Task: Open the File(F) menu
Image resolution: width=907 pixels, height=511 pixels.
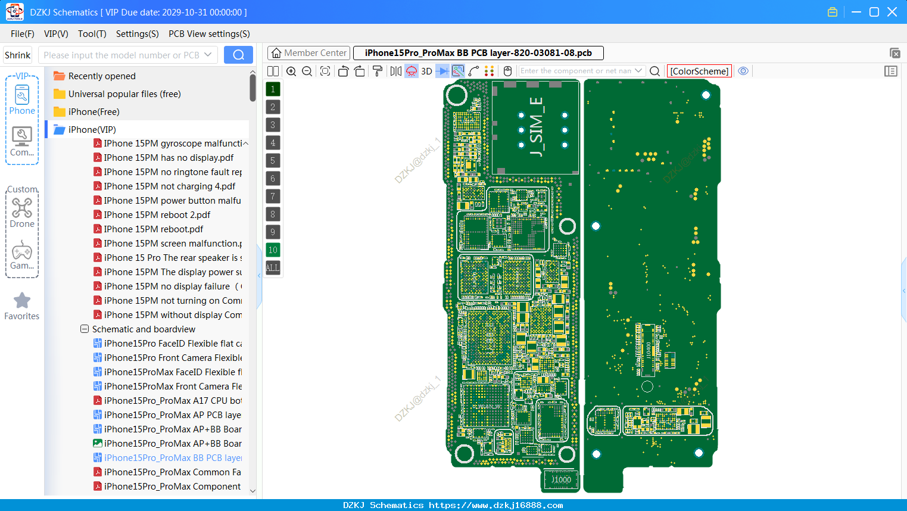Action: tap(23, 34)
